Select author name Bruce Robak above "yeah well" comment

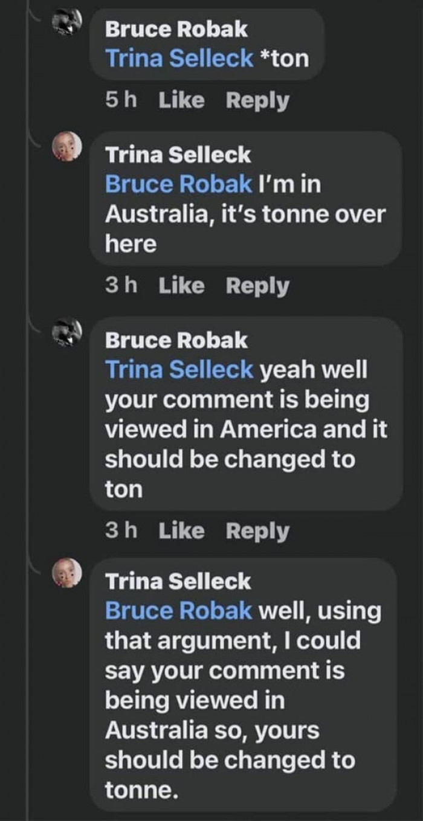pyautogui.click(x=176, y=341)
